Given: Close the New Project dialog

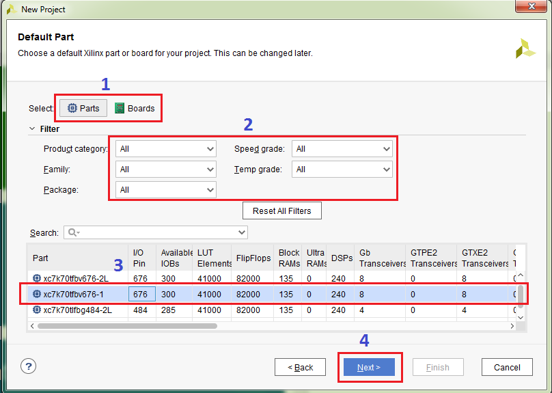Looking at the screenshot, I should click(532, 6).
